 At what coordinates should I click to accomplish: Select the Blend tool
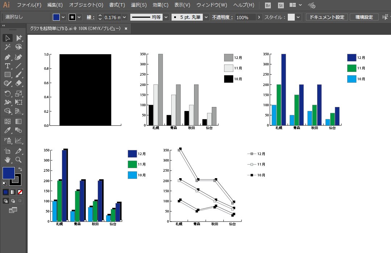(x=19, y=130)
